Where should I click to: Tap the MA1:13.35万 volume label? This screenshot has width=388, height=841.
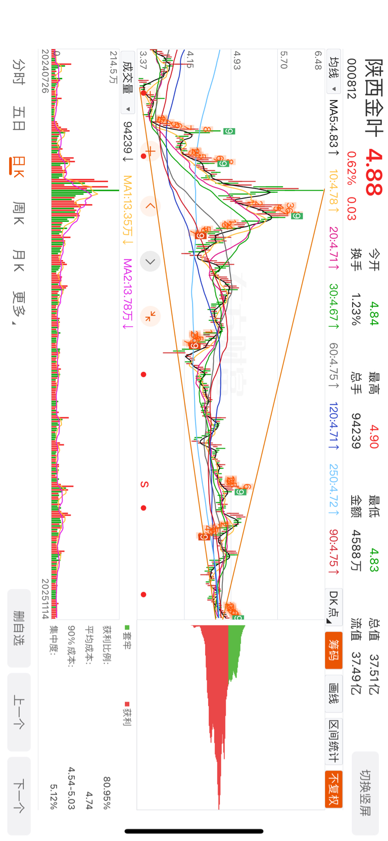(128, 211)
